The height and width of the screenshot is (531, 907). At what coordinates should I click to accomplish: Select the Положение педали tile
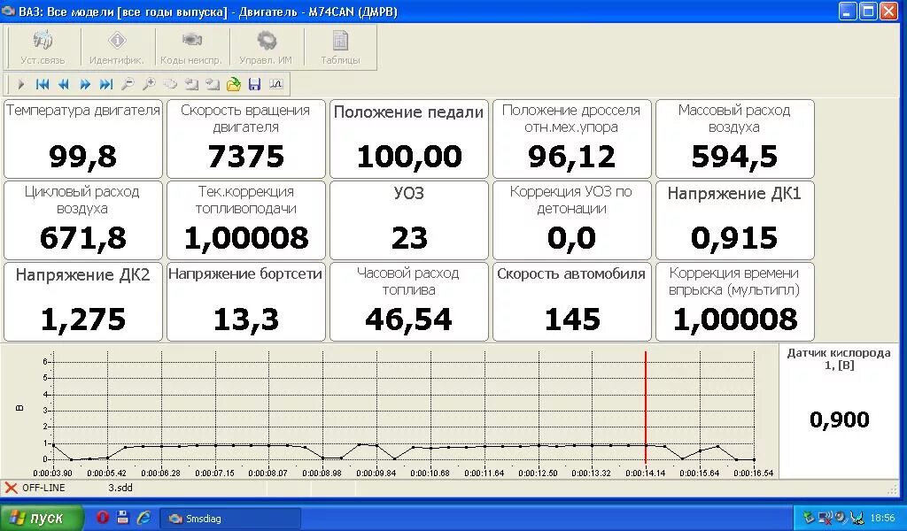[x=409, y=139]
